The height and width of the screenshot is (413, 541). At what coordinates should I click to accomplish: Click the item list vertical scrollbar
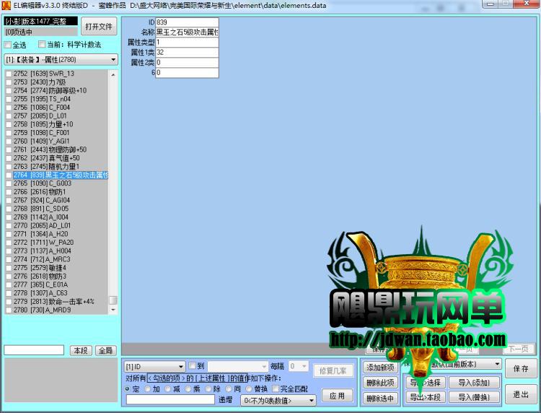(x=113, y=188)
